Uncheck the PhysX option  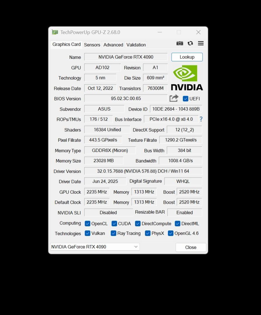[148, 233]
